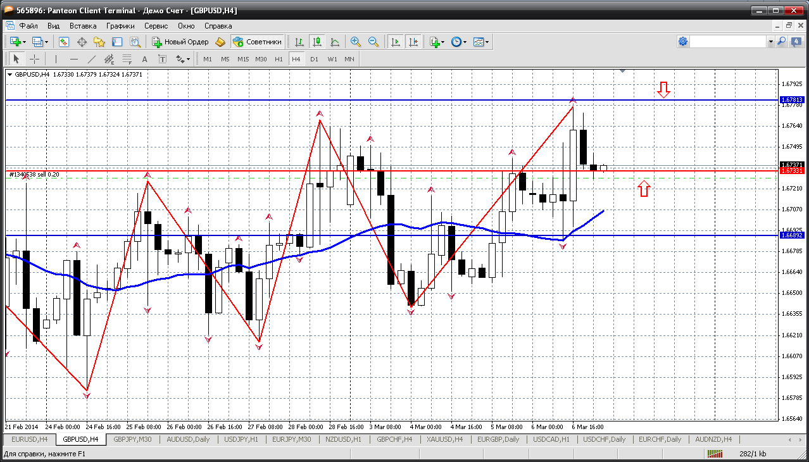Click the search magnifier icon
This screenshot has width=809, height=462.
tap(782, 41)
